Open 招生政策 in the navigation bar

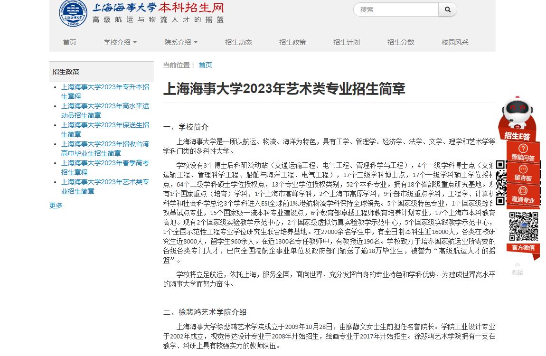(292, 42)
